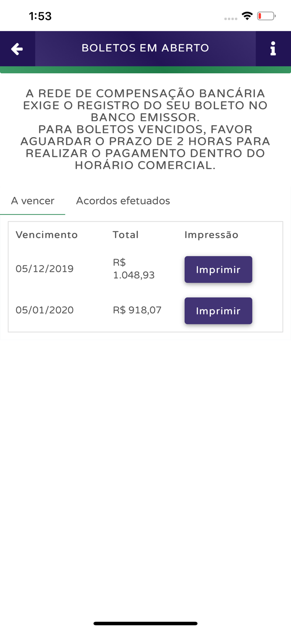291x631 pixels.
Task: Tap the back arrow in the header
Action: (17, 48)
